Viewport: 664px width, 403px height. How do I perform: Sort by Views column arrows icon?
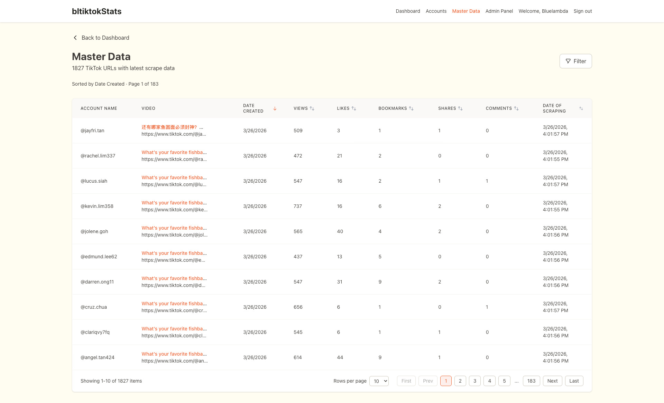[312, 108]
